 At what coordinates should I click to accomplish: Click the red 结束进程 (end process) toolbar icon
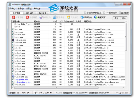14,17
